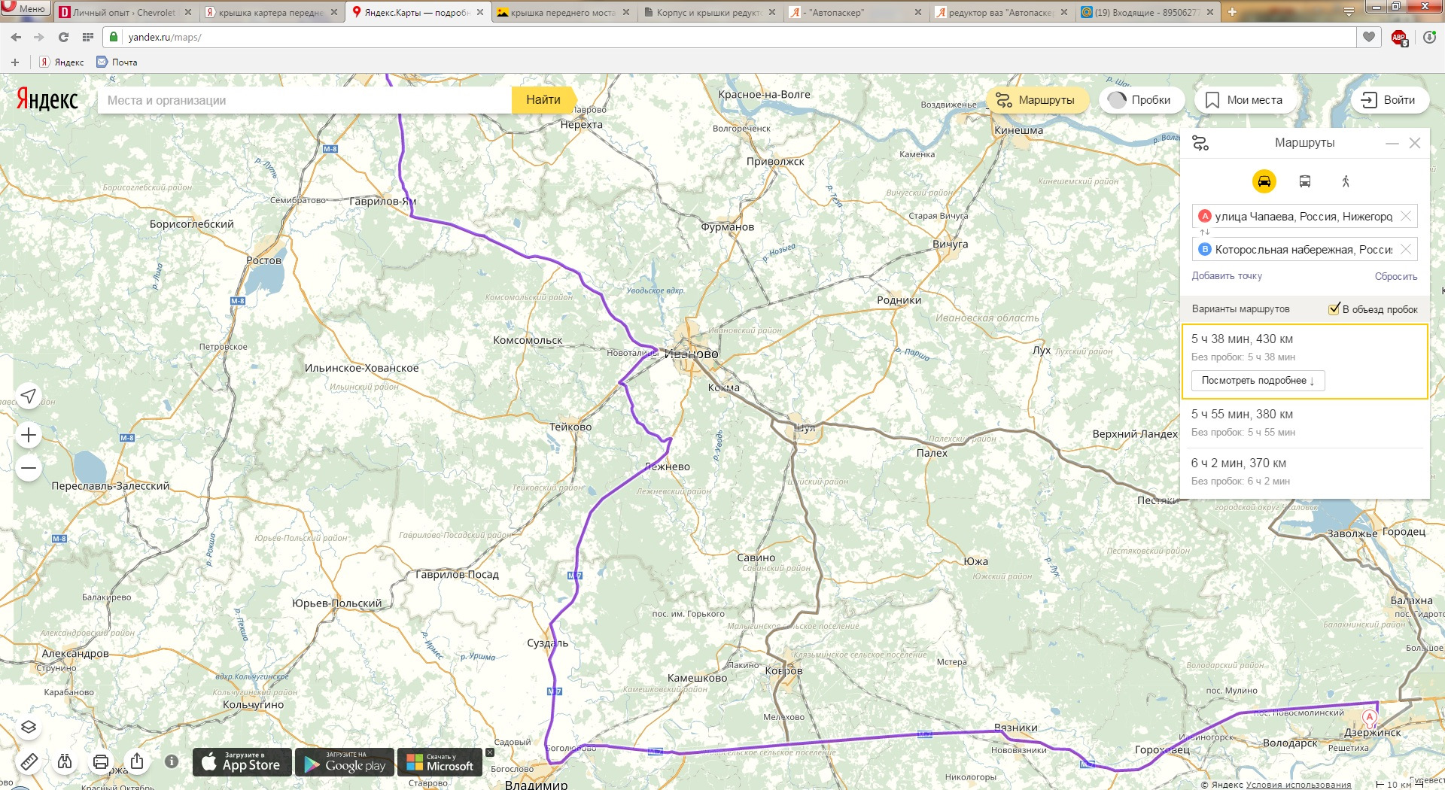This screenshot has width=1445, height=790.
Task: Locate me with the geolocation arrow icon
Action: click(x=29, y=396)
